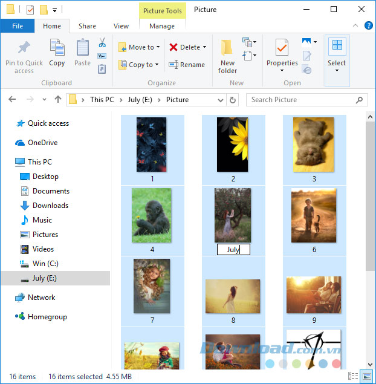Click the History icon in Open group
The image size is (376, 384).
click(x=306, y=70)
